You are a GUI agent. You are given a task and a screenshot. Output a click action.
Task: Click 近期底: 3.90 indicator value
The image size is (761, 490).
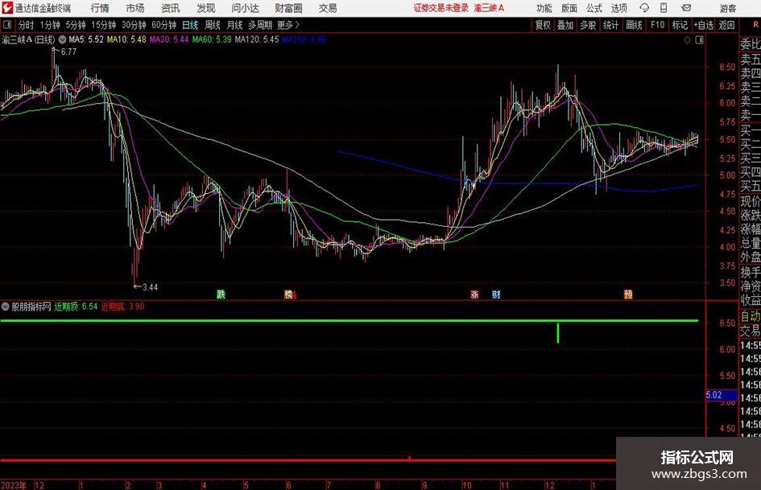point(122,307)
